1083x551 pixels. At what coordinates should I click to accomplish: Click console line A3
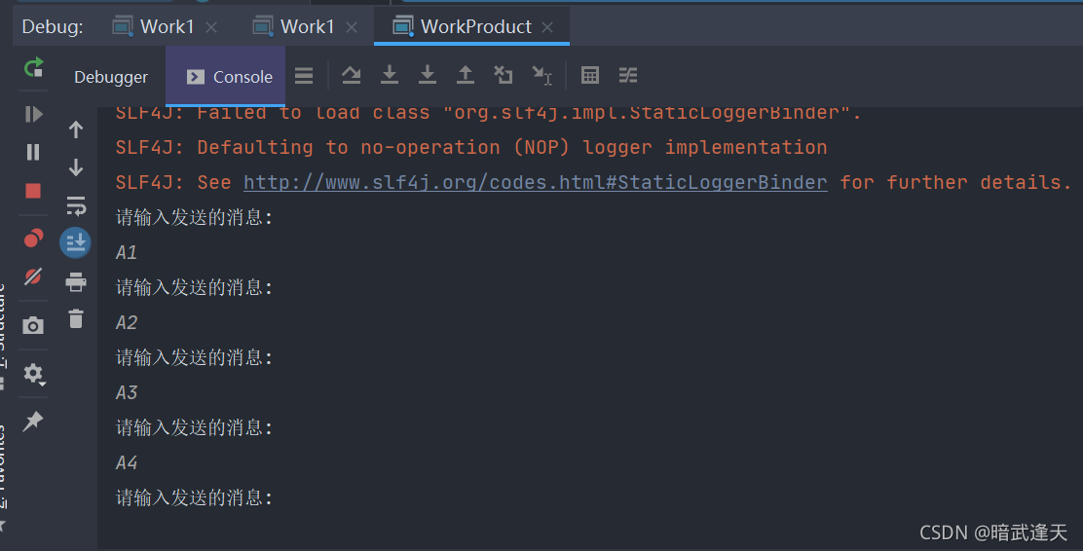pyautogui.click(x=127, y=393)
